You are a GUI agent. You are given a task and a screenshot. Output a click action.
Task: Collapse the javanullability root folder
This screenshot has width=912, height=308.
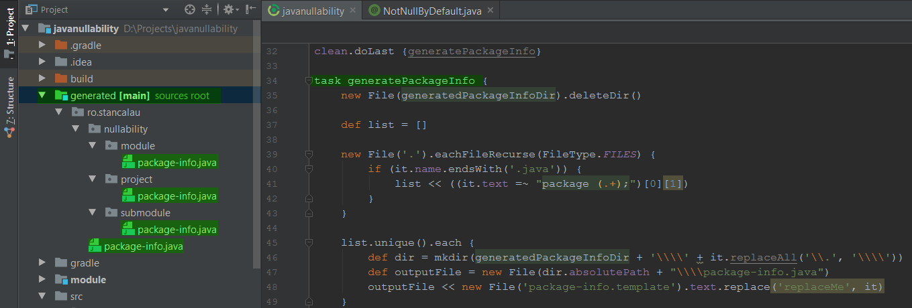[x=26, y=29]
